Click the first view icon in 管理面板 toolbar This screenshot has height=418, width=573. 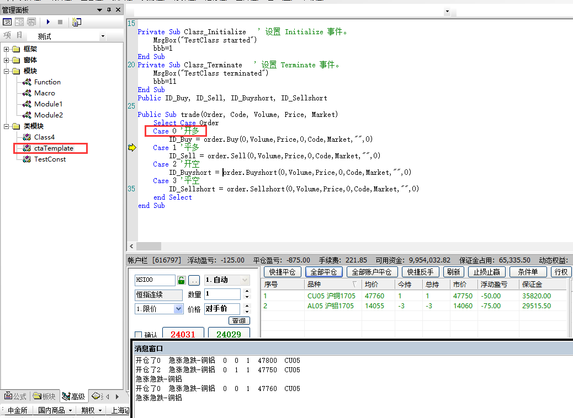7,22
